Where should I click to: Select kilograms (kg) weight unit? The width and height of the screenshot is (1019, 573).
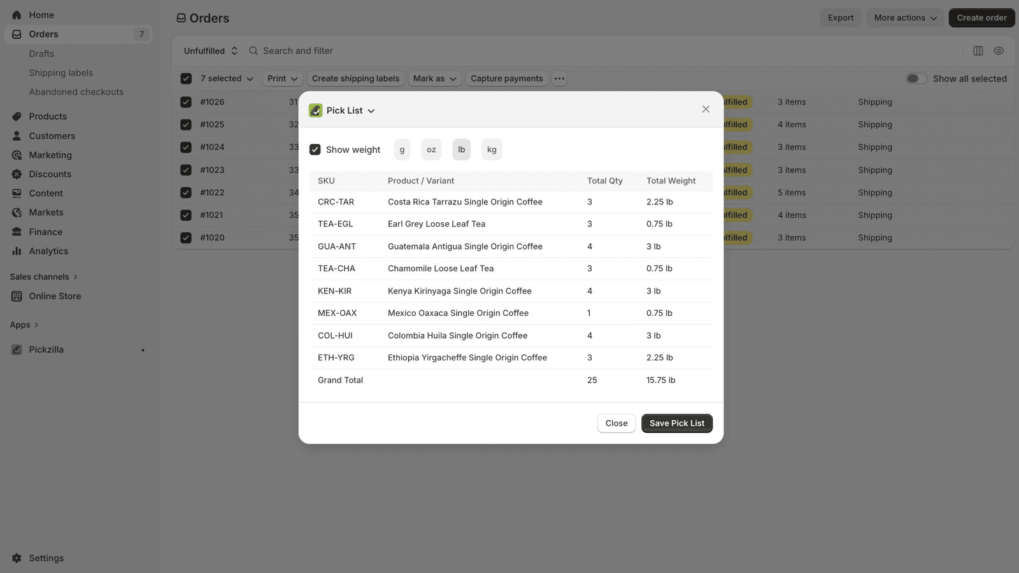[492, 150]
